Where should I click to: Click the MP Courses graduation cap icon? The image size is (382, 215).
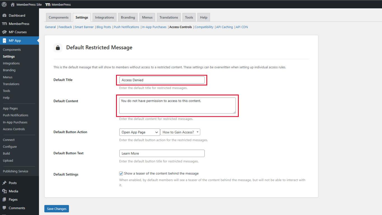[x=4, y=32]
